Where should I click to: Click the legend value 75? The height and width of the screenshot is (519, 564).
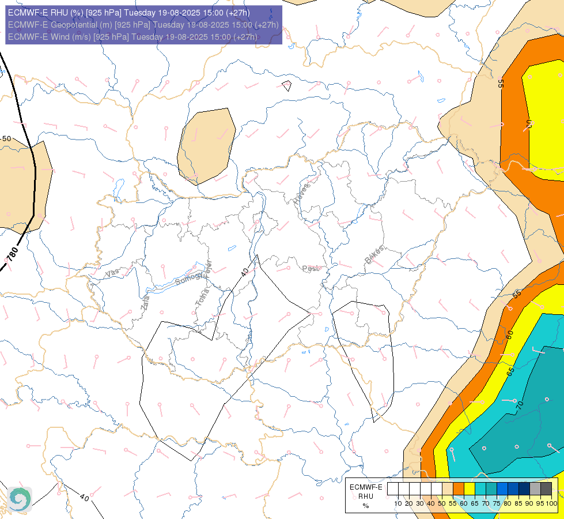click(497, 503)
